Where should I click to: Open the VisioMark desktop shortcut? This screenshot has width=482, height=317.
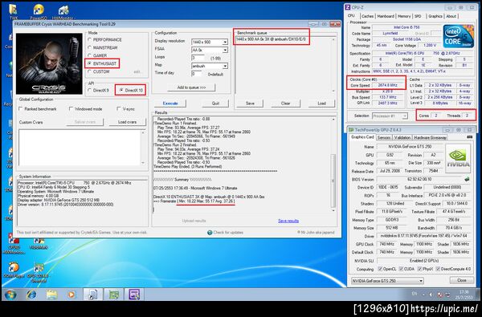pyautogui.click(x=39, y=242)
